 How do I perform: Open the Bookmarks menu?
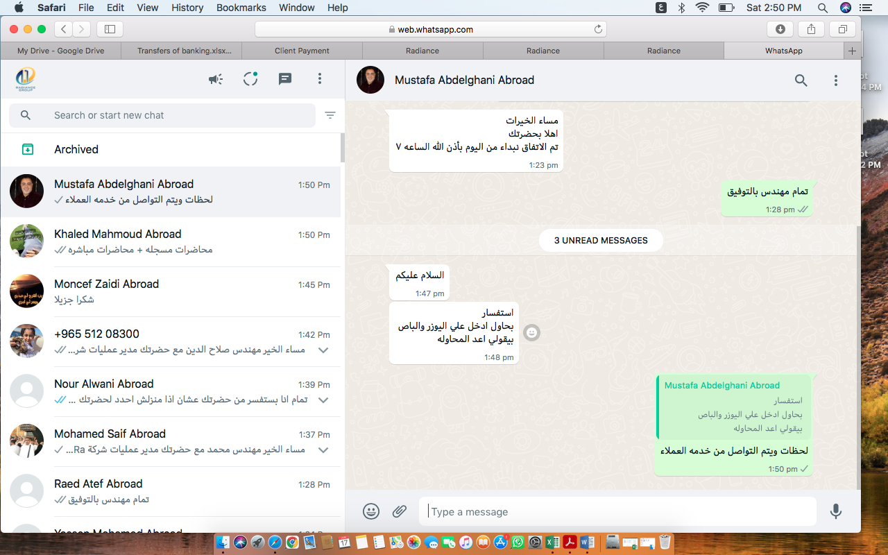coord(241,8)
